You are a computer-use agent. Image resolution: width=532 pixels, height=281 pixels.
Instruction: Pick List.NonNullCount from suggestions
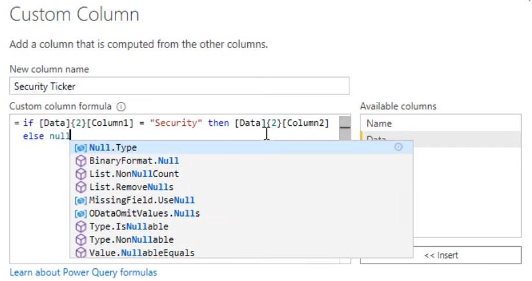[241, 174]
